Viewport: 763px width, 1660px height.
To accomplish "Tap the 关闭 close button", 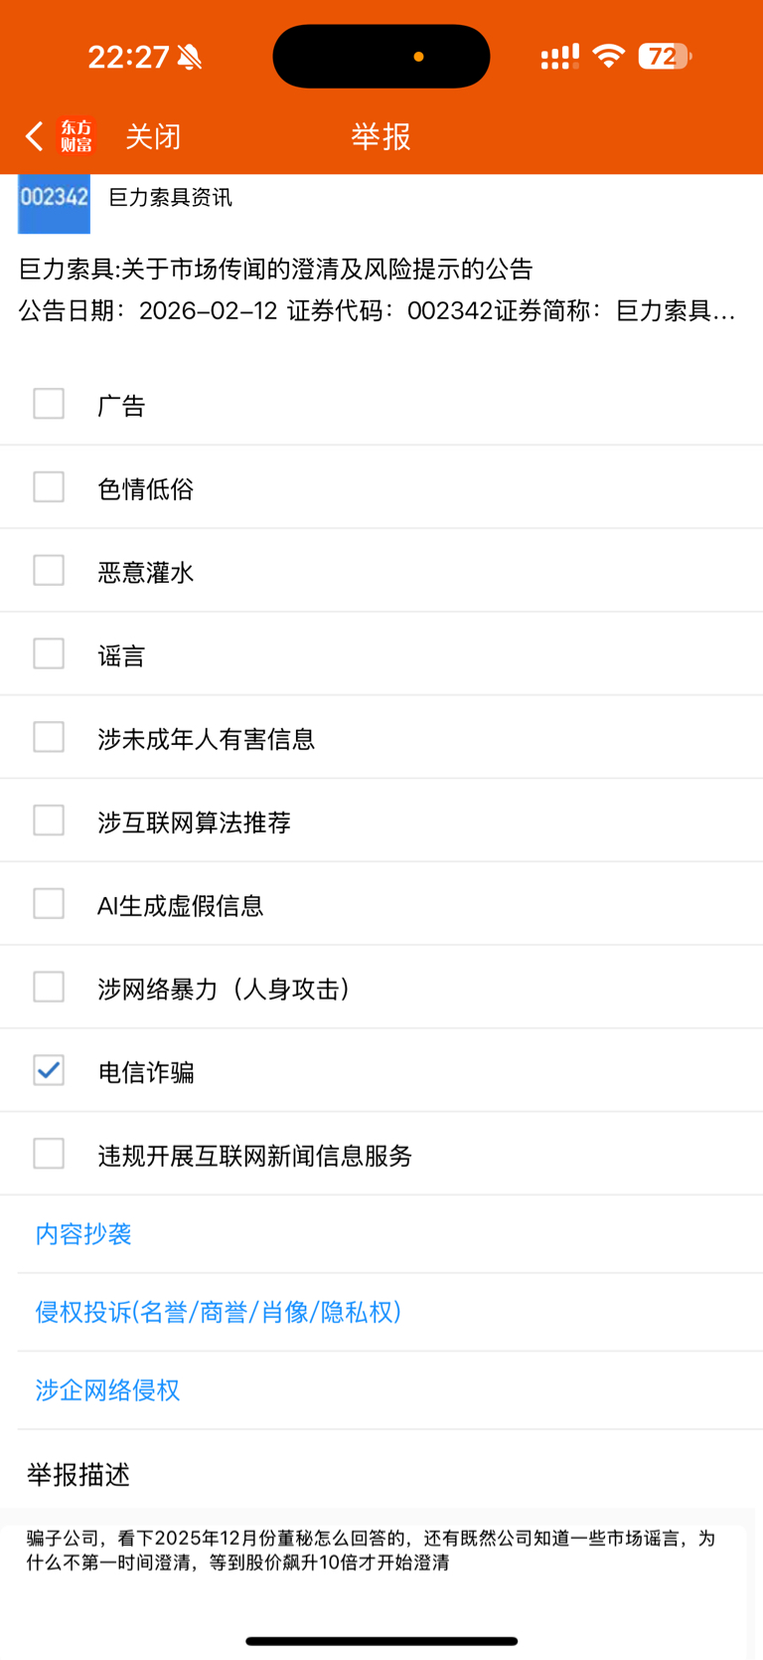I will click(153, 136).
